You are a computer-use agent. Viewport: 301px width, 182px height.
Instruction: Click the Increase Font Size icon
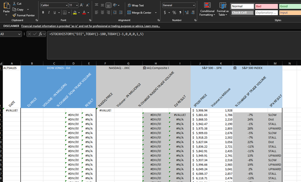point(82,5)
